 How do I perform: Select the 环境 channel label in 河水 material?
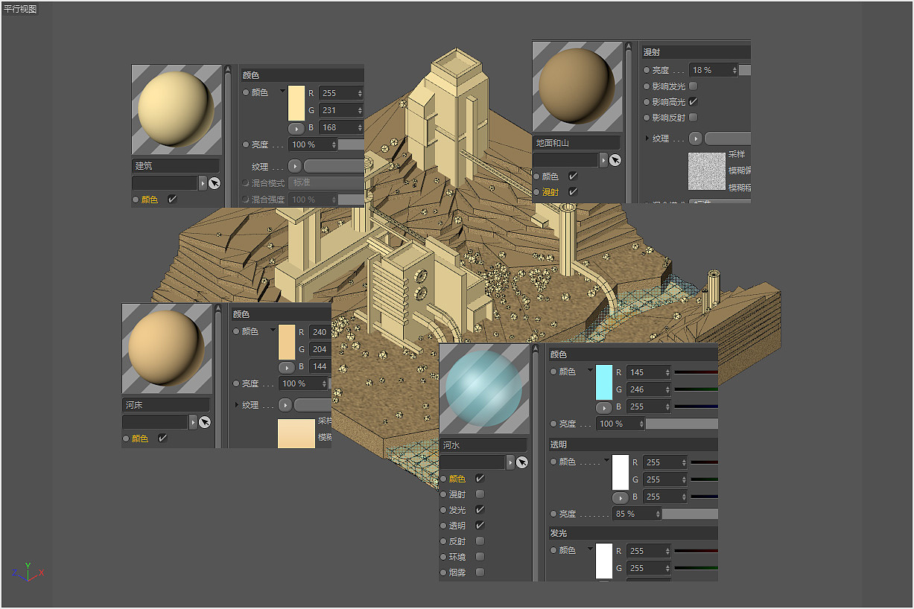457,557
